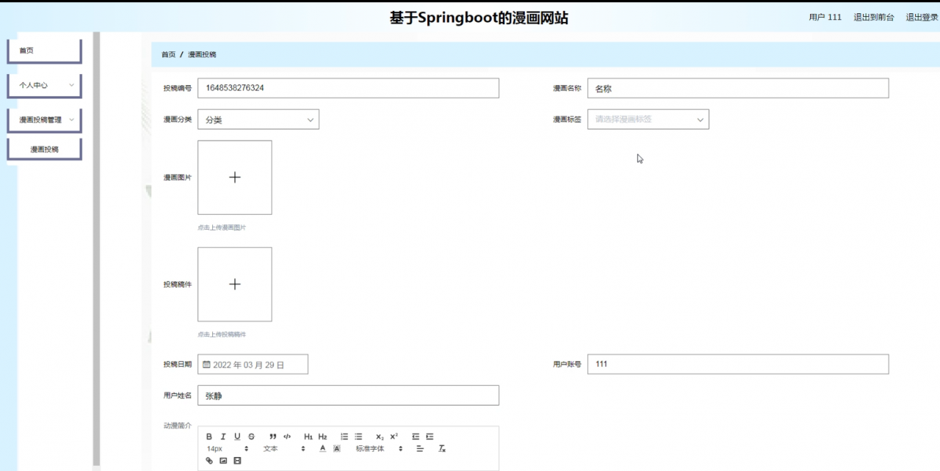Focus the 用户账号 input field
Screen dimensions: 940x471
pyautogui.click(x=738, y=364)
